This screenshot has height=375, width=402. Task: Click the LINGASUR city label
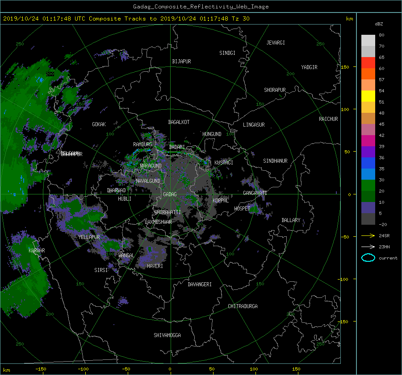click(x=254, y=125)
